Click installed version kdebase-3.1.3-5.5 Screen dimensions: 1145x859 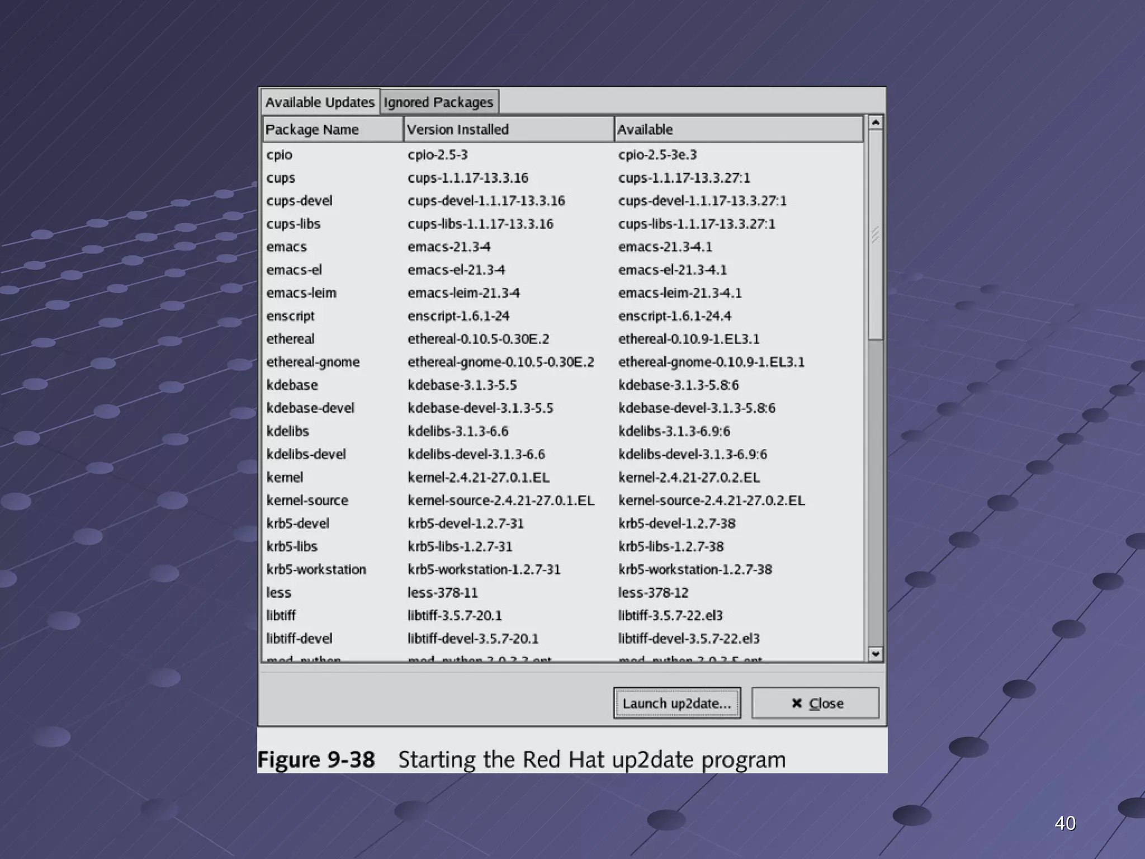click(x=462, y=385)
